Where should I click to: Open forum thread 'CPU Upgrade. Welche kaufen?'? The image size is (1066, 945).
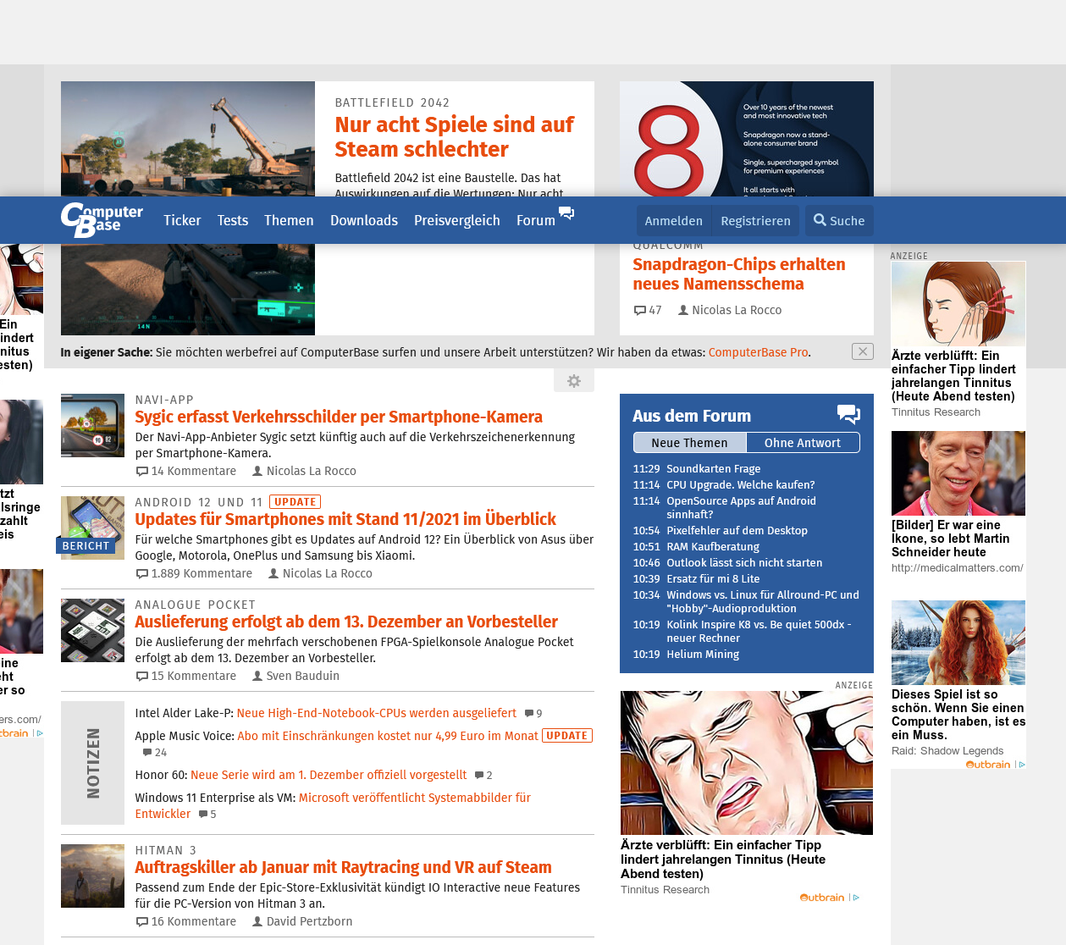741,484
